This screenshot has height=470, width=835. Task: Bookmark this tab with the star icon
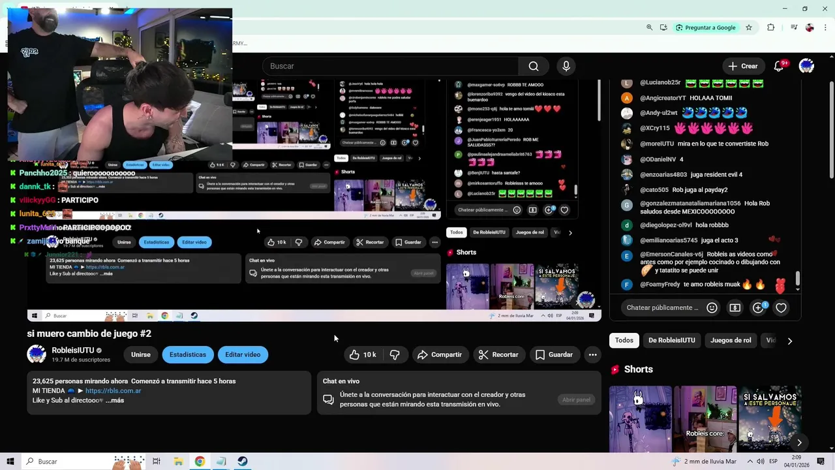tap(749, 27)
